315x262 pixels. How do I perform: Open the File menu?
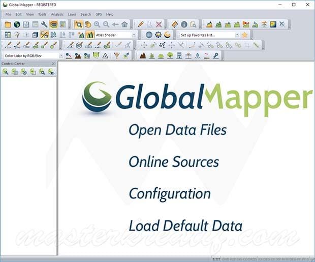coord(8,14)
